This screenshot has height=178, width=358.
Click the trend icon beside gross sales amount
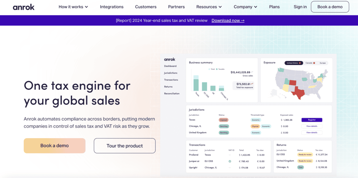coord(252,72)
